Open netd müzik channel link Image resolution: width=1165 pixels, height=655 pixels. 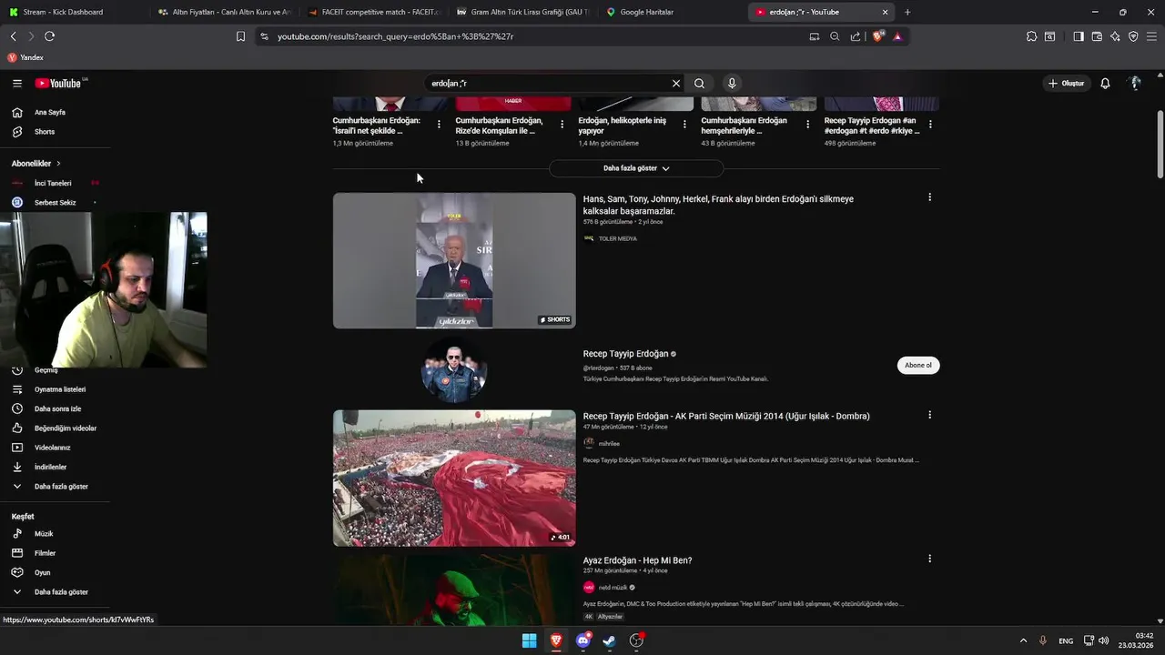tap(613, 588)
